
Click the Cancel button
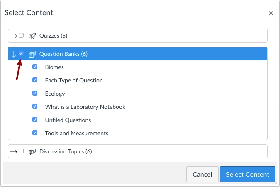[202, 174]
